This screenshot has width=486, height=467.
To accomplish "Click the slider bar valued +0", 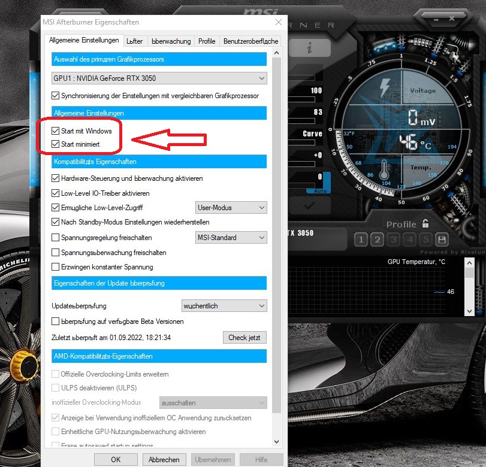I will (301, 164).
